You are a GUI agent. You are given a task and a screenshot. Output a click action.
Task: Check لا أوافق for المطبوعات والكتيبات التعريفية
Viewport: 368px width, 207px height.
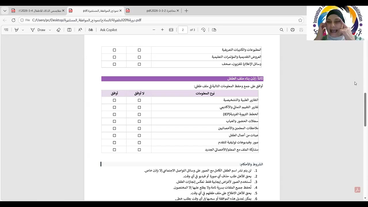tap(139, 50)
